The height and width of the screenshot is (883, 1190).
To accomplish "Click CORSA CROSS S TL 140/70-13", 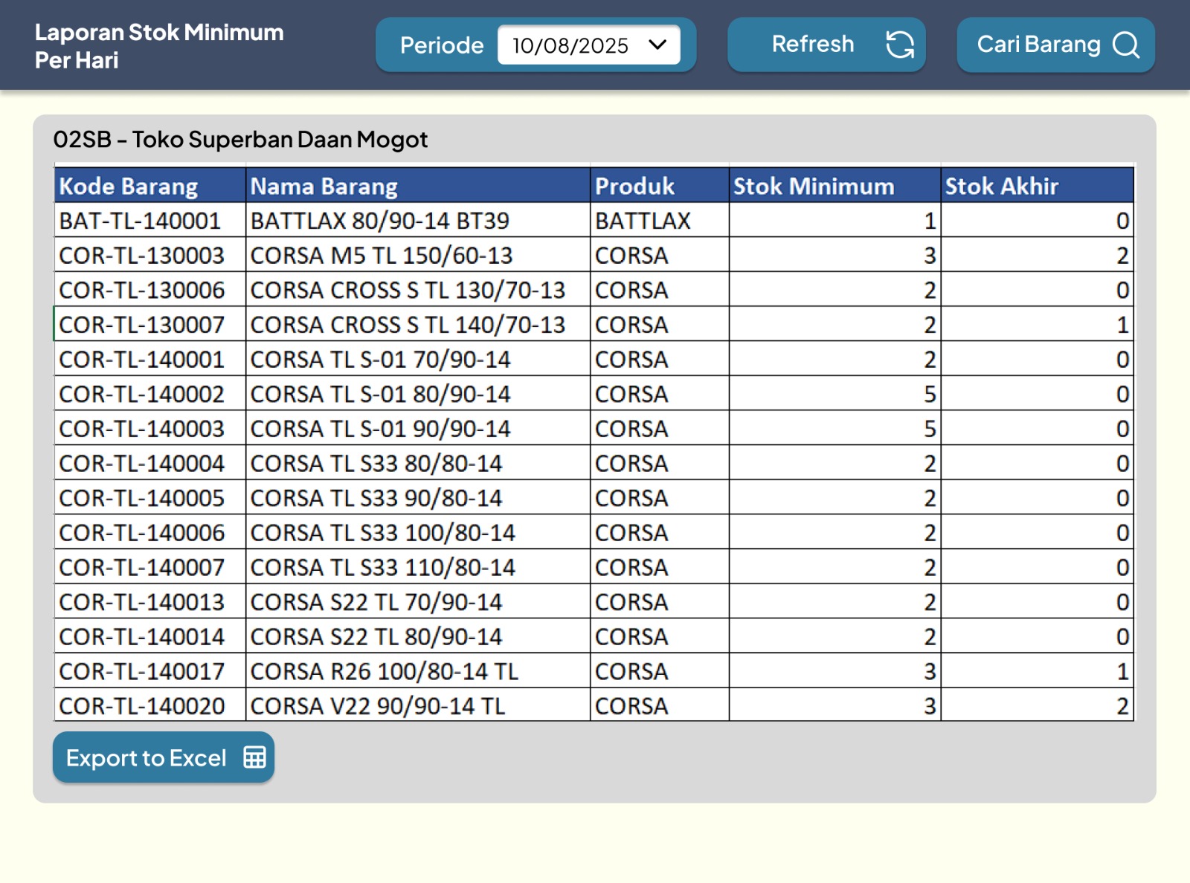I will point(418,325).
